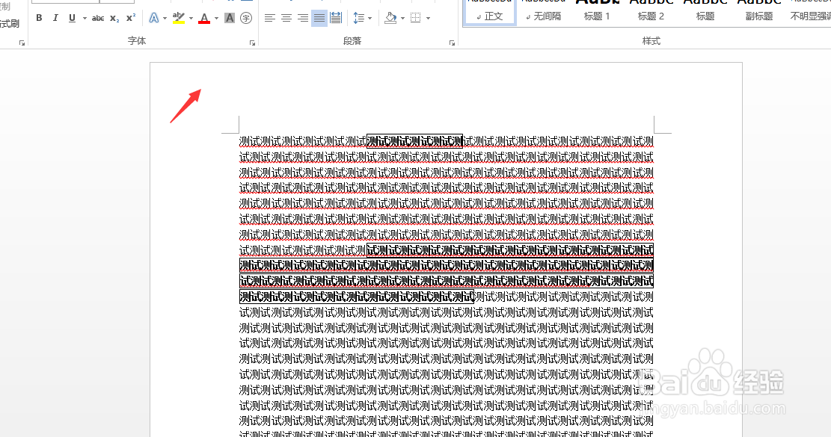Apply the yellow text highlight color
The image size is (831, 437).
coord(179,18)
